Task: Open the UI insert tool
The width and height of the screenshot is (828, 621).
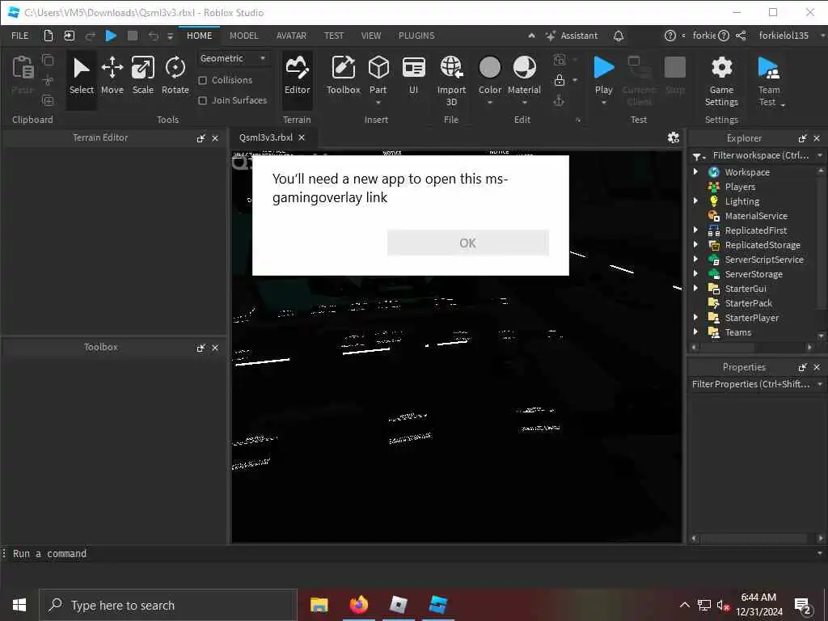Action: tap(413, 77)
